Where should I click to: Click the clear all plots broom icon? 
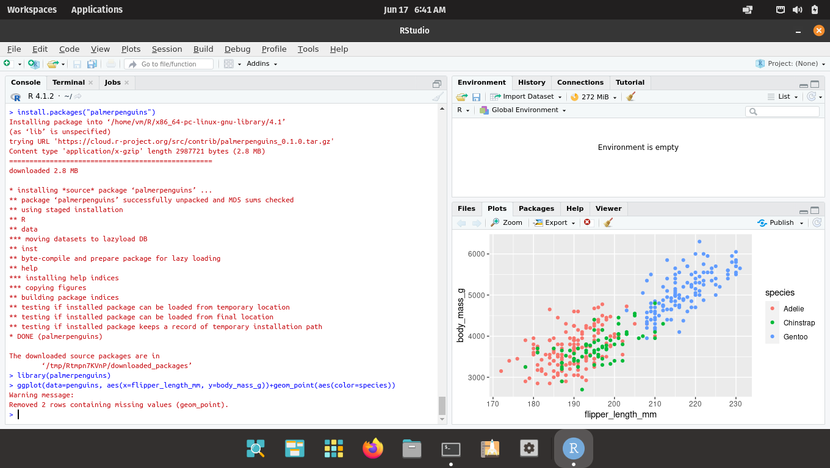tap(608, 222)
